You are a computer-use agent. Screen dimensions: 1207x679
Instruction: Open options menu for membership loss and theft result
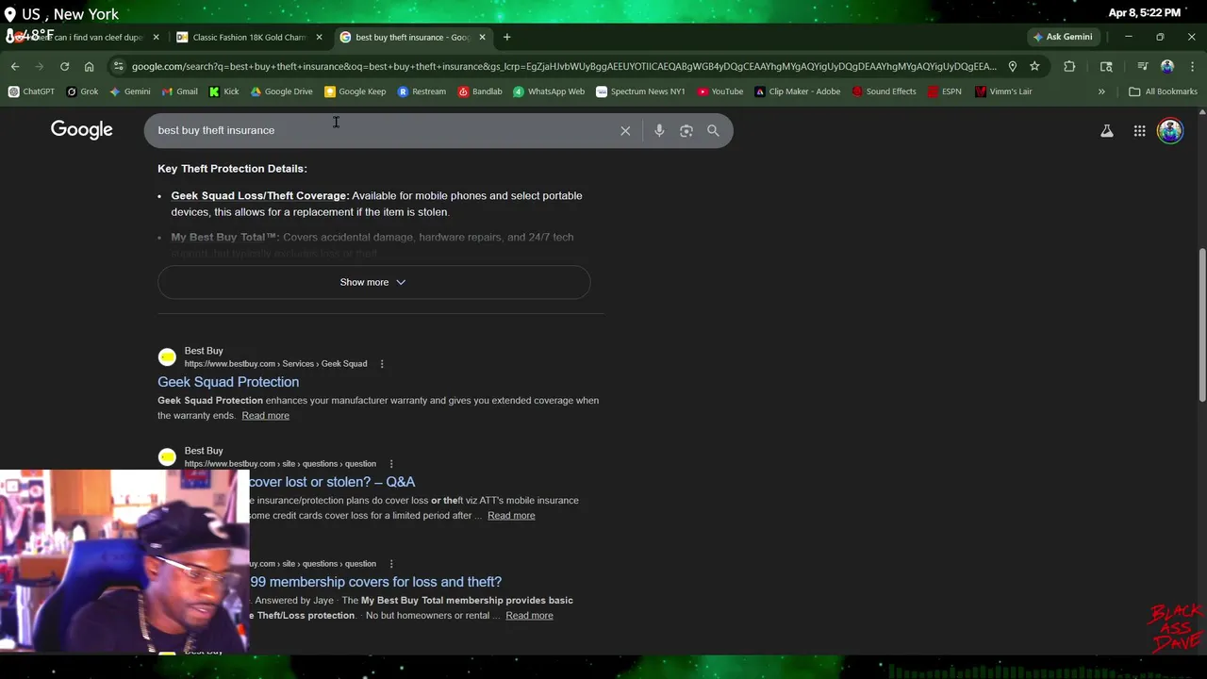[x=391, y=564]
